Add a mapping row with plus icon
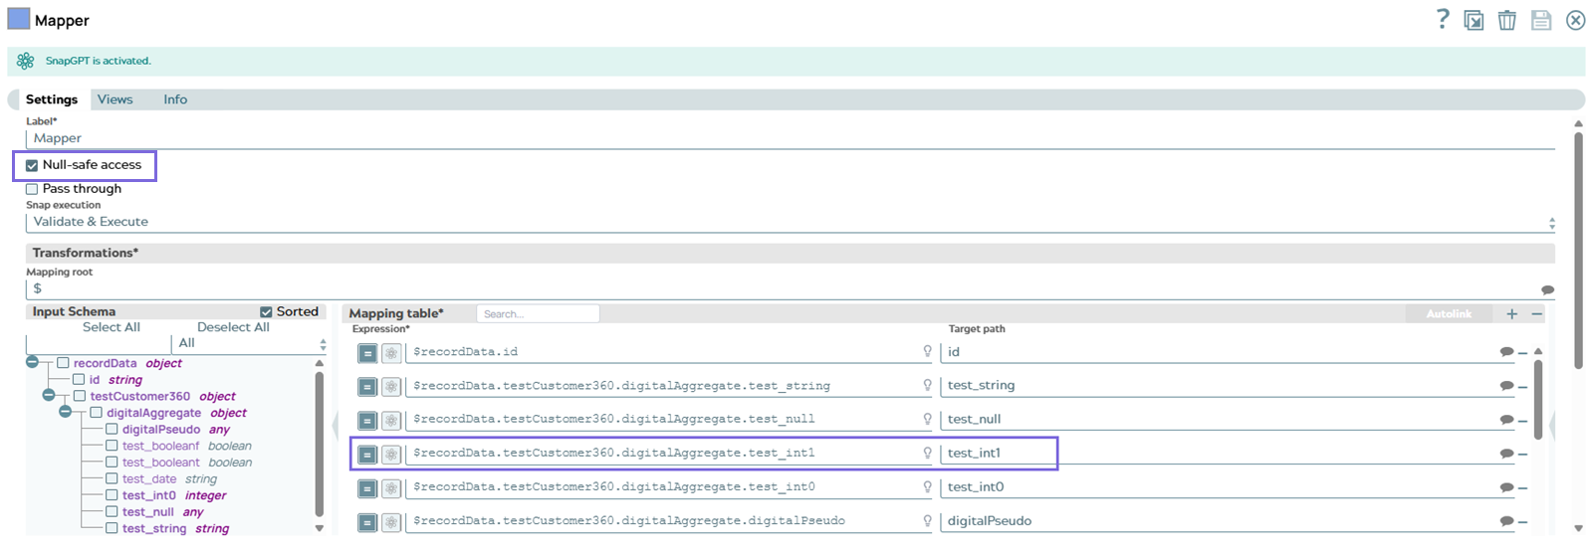This screenshot has width=1593, height=560. click(1511, 313)
